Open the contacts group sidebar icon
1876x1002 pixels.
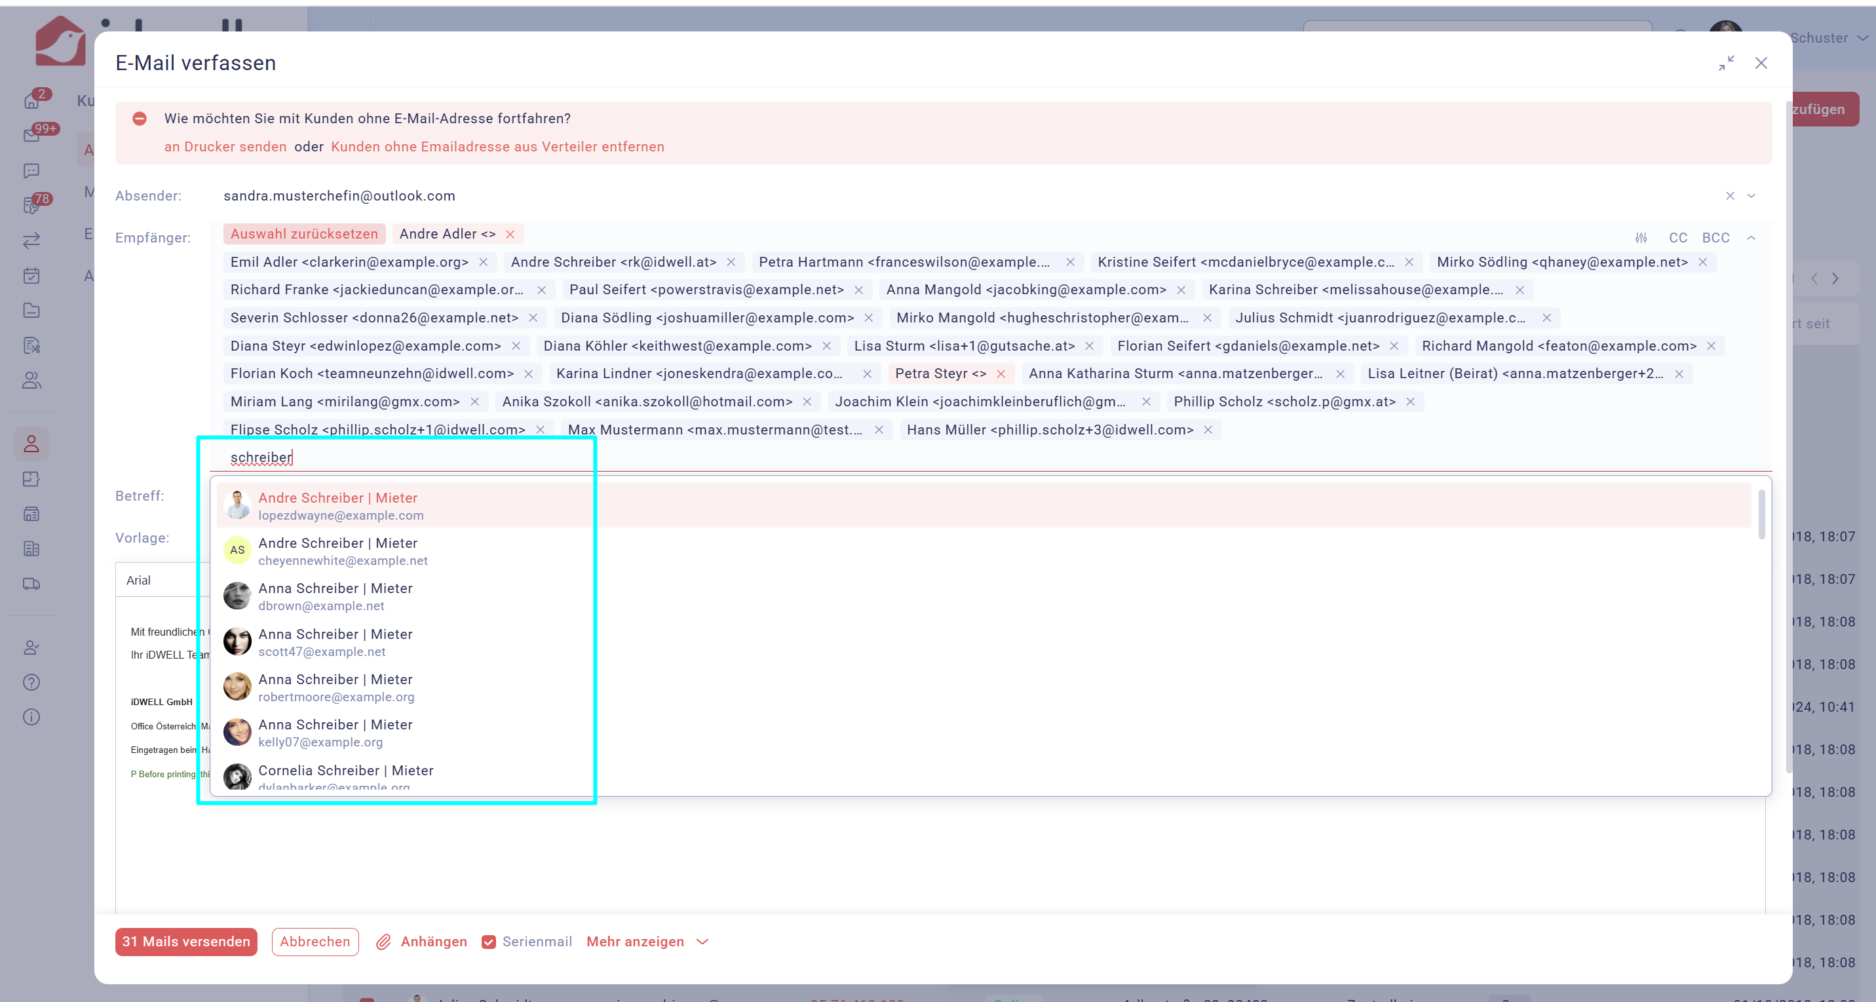31,380
